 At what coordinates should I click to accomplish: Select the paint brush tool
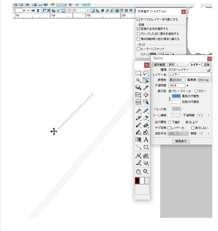click(x=138, y=125)
